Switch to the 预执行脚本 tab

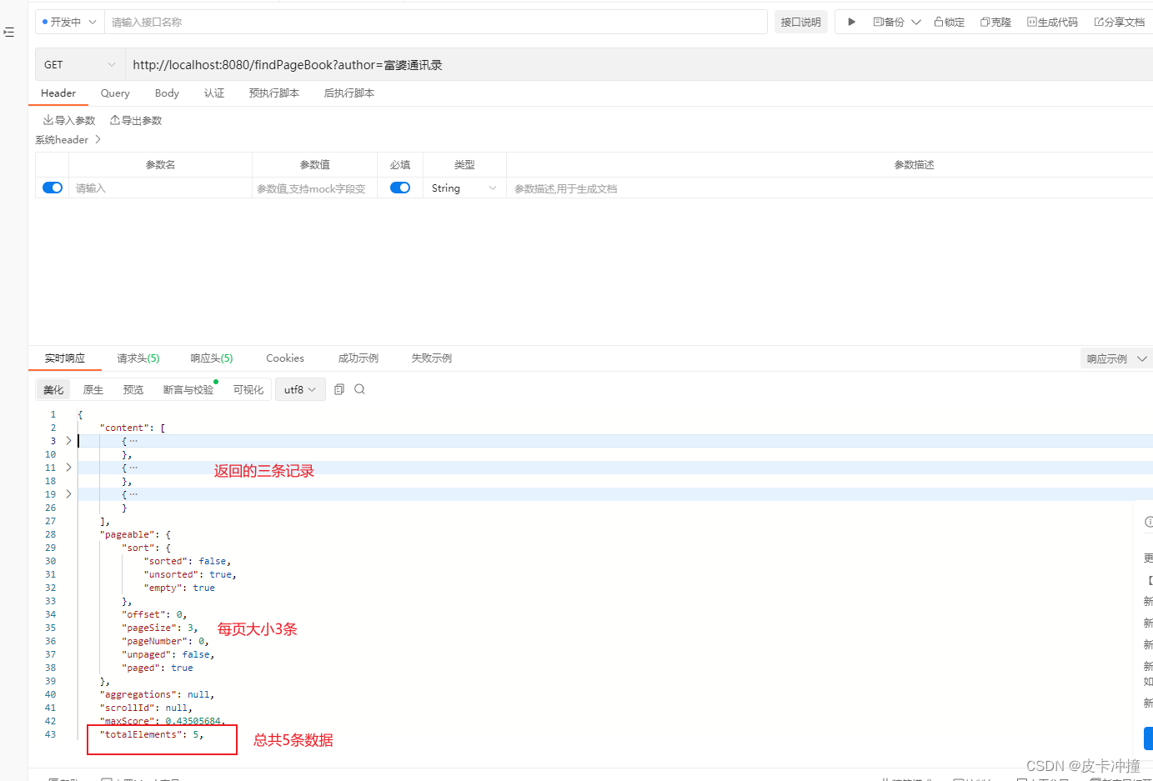pyautogui.click(x=274, y=93)
